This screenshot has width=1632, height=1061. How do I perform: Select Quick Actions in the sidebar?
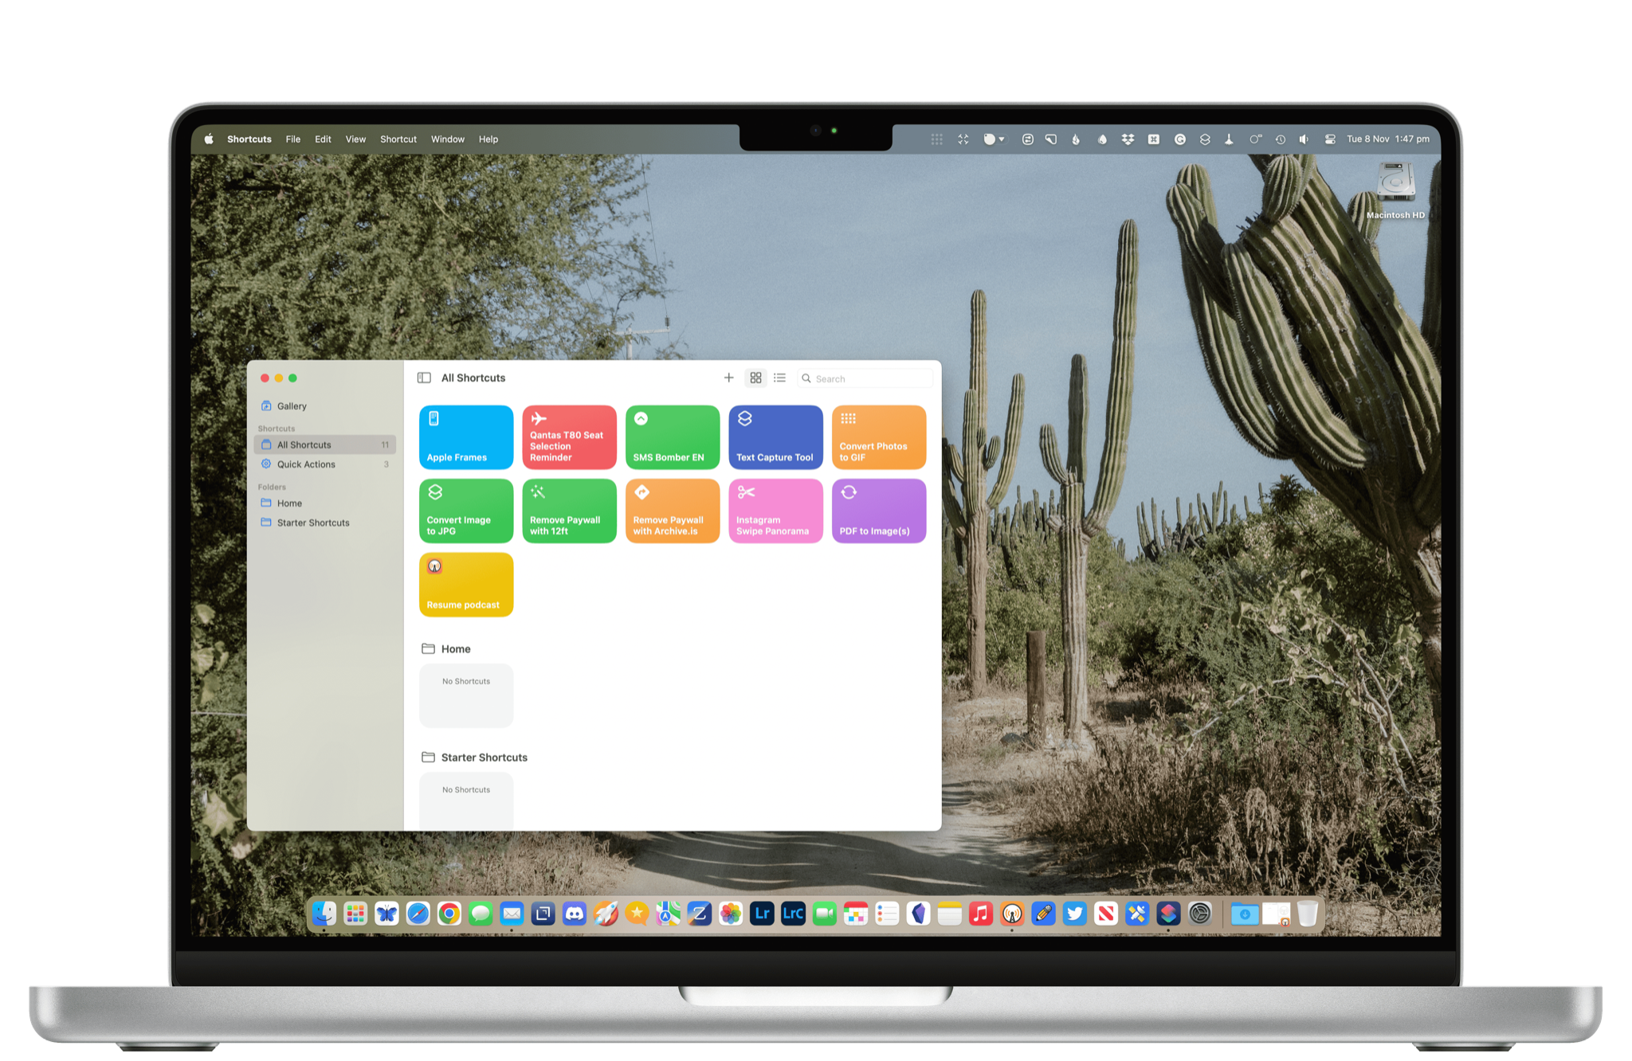(x=306, y=464)
